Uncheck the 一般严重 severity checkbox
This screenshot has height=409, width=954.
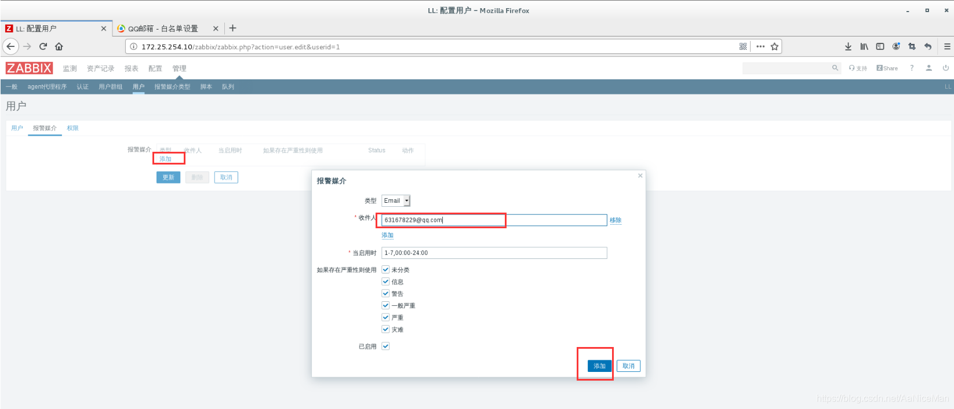coord(385,305)
